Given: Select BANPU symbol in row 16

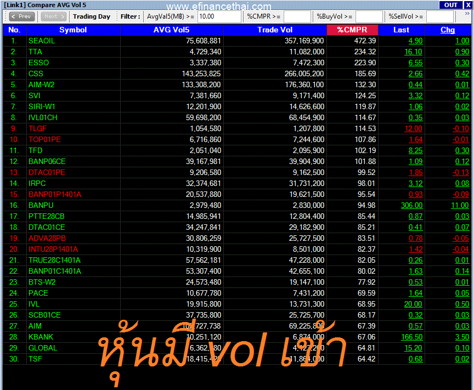Looking at the screenshot, I should coord(41,205).
